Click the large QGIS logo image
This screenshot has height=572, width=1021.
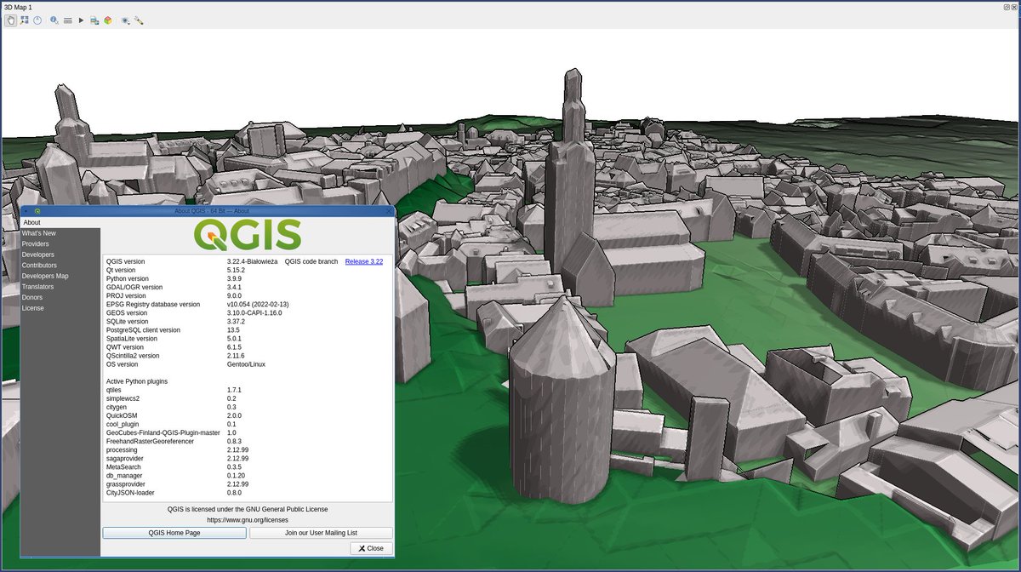pos(248,235)
